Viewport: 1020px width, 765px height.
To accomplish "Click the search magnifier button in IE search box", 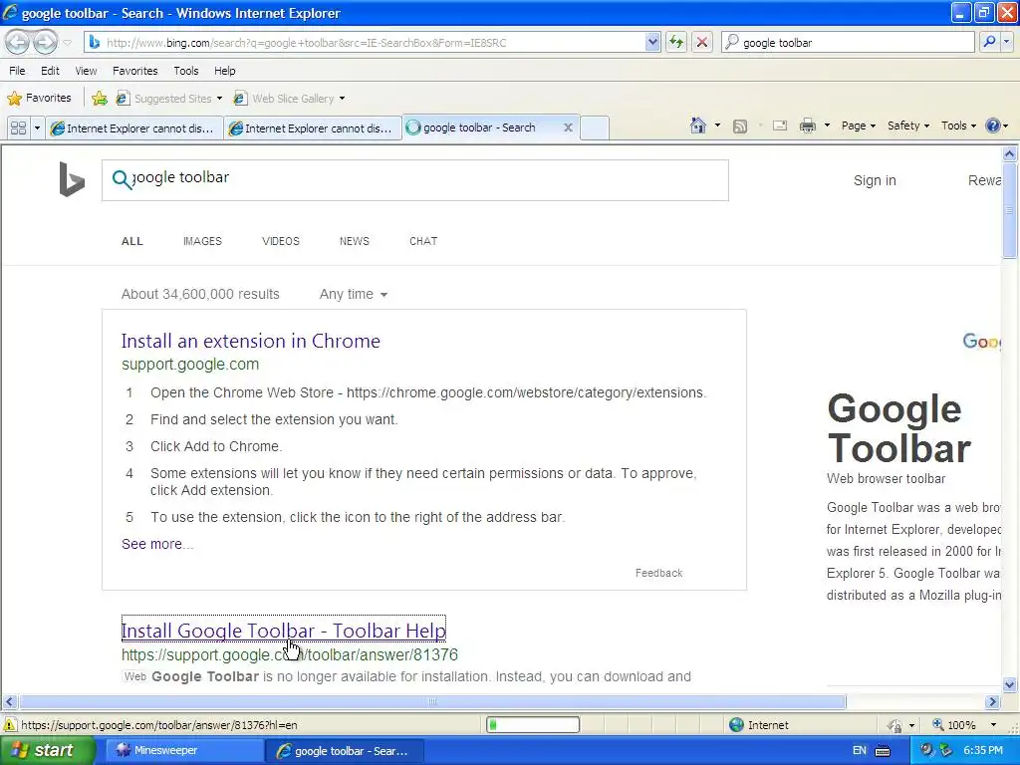I will click(989, 42).
